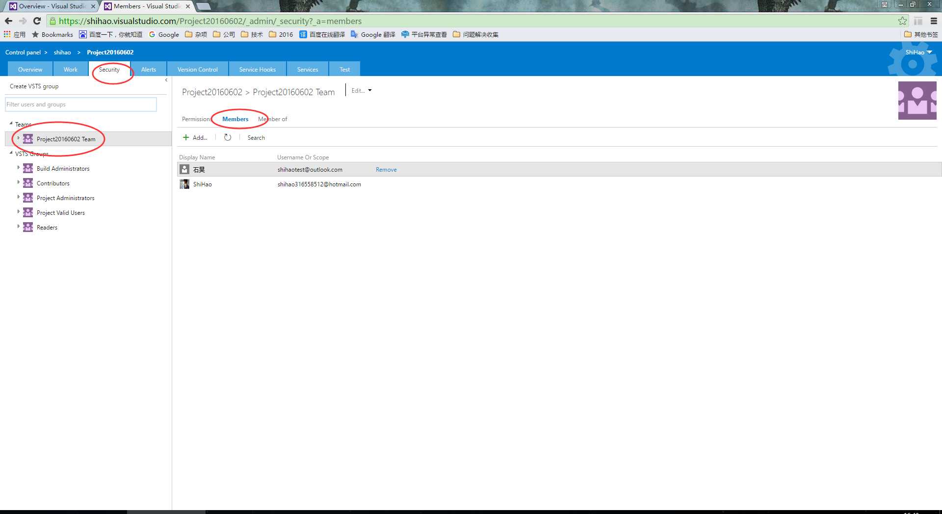This screenshot has width=942, height=514.
Task: Click the Project Administrators group icon
Action: tap(28, 198)
